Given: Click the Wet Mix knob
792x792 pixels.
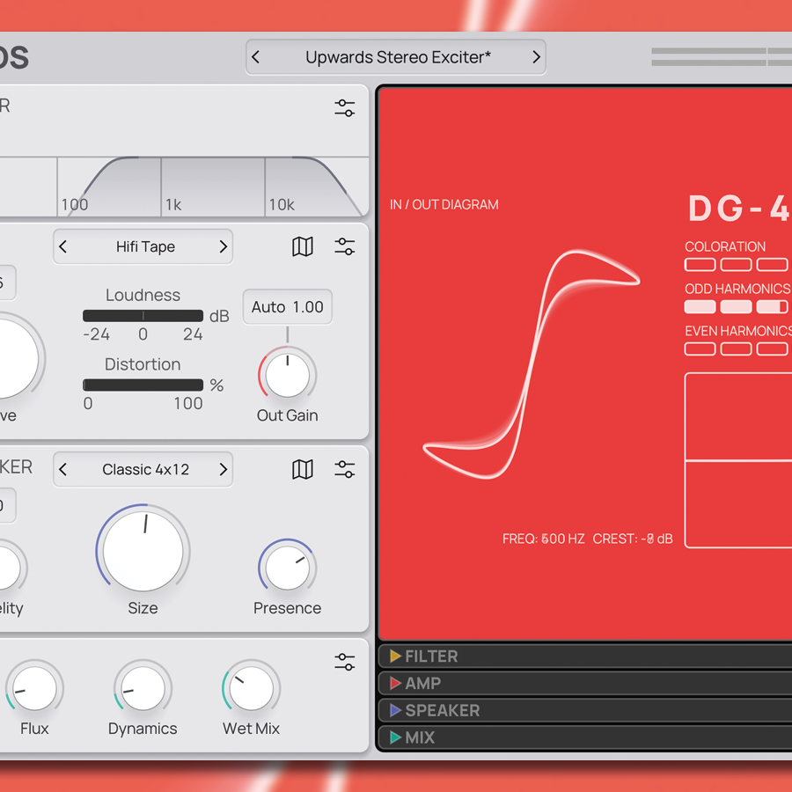Looking at the screenshot, I should (251, 688).
